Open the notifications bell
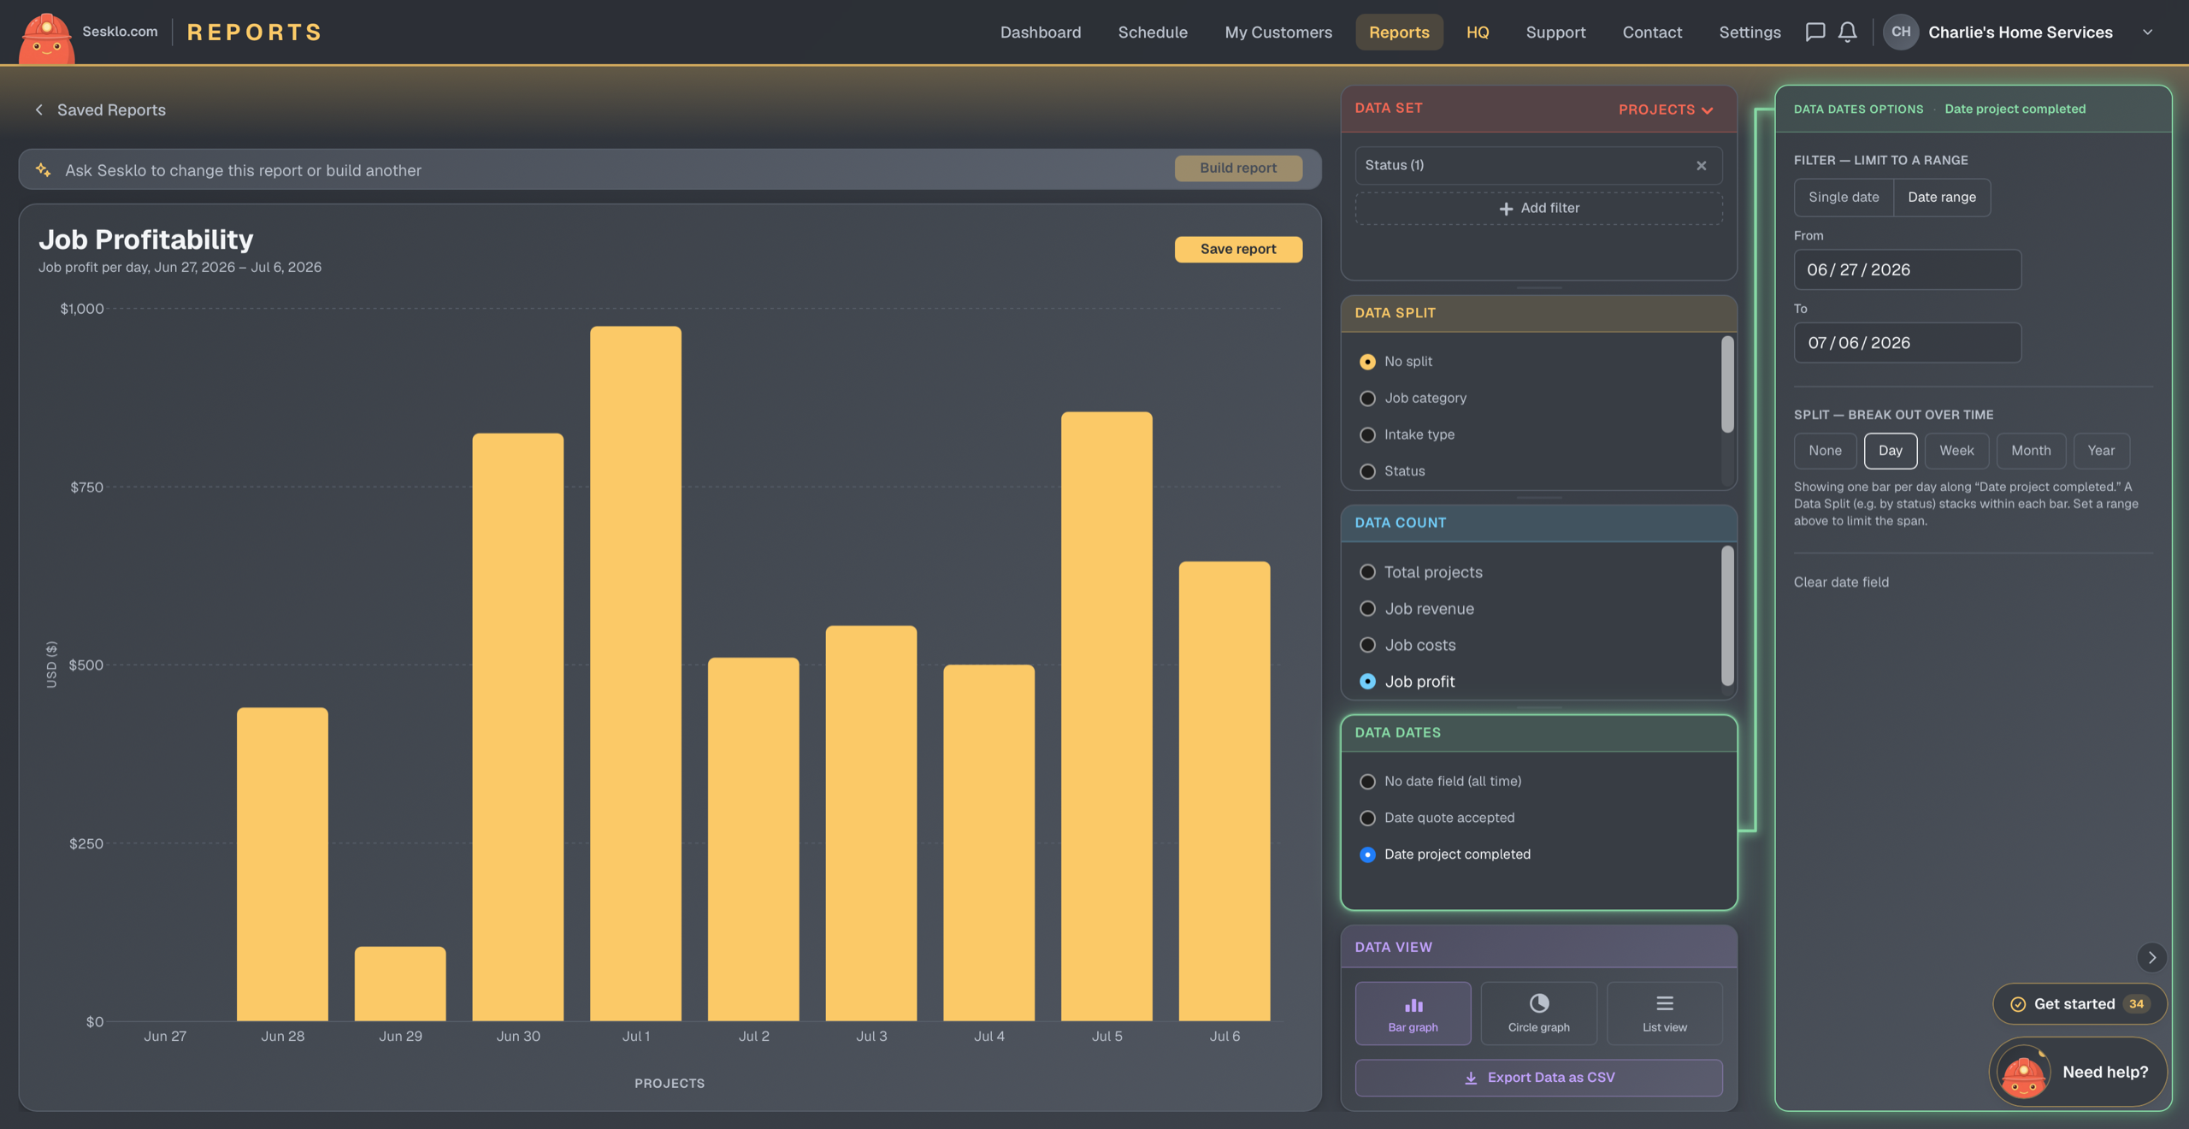This screenshot has width=2189, height=1129. tap(1847, 33)
